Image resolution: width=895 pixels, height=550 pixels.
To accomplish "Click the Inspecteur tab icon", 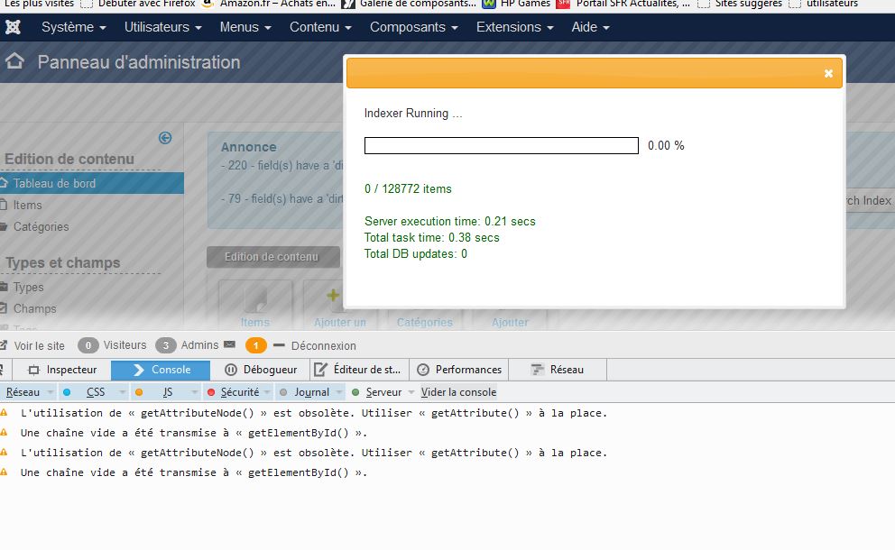I will point(33,370).
